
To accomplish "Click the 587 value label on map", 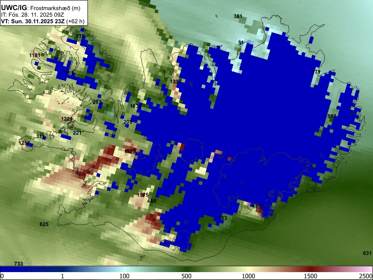I will 332,116.
